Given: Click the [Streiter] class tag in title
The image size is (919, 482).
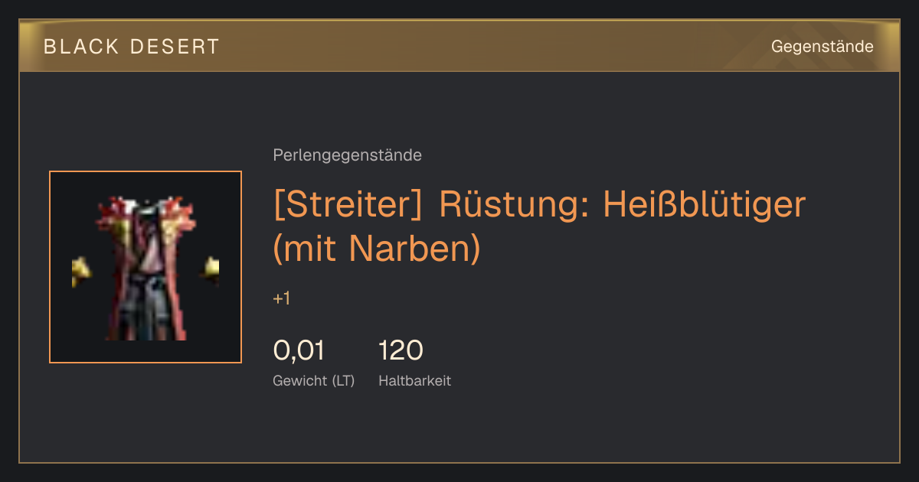Looking at the screenshot, I should pyautogui.click(x=348, y=205).
